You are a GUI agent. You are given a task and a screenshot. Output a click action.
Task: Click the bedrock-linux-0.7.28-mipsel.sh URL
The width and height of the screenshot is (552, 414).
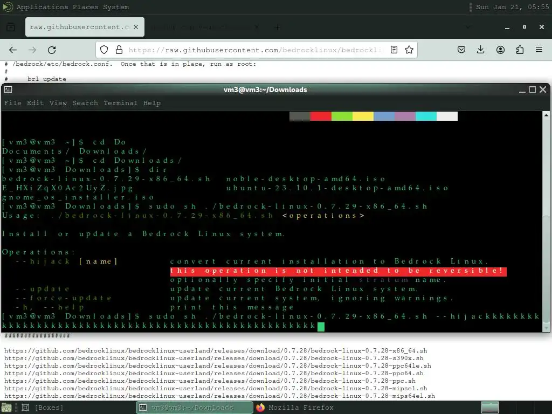[216, 389]
